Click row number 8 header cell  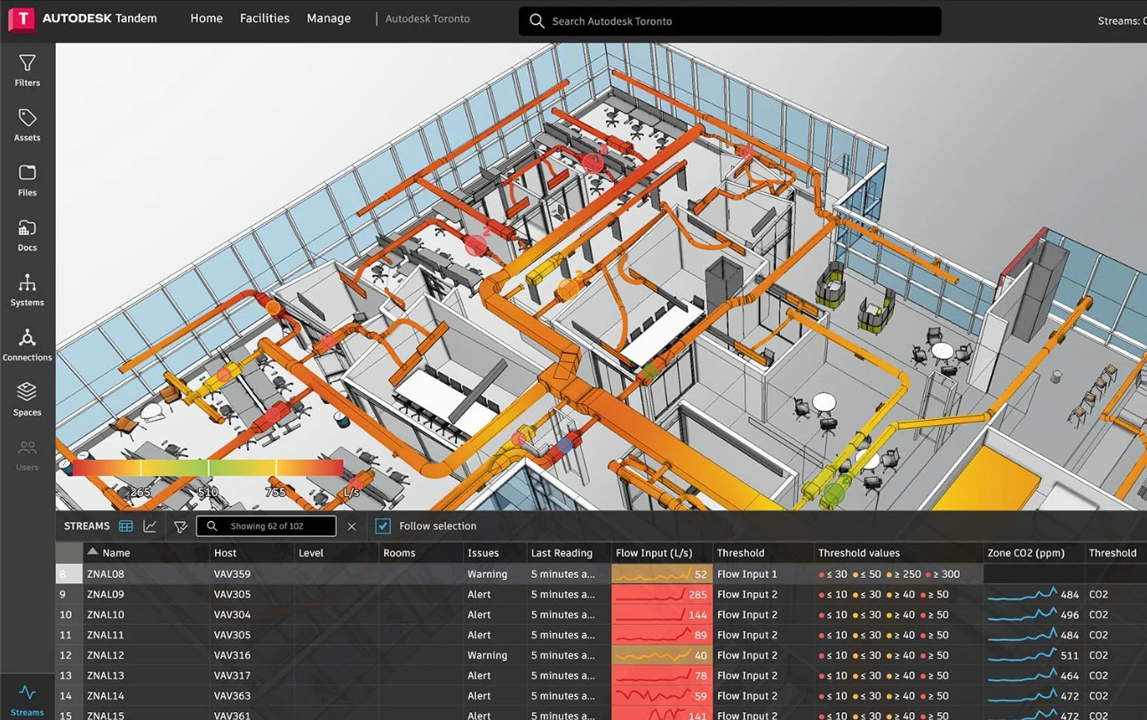tap(69, 574)
